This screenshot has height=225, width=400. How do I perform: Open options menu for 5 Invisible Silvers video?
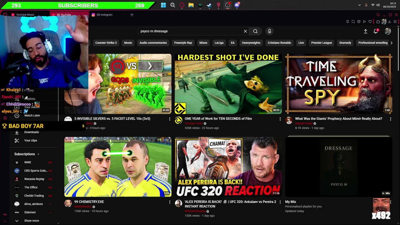coord(170,119)
